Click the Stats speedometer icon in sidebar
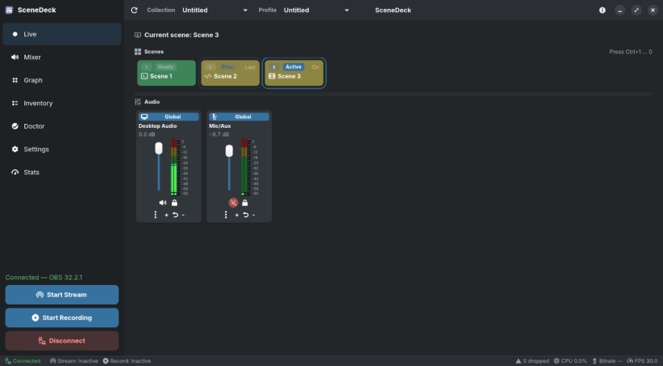This screenshot has height=366, width=663. click(15, 172)
